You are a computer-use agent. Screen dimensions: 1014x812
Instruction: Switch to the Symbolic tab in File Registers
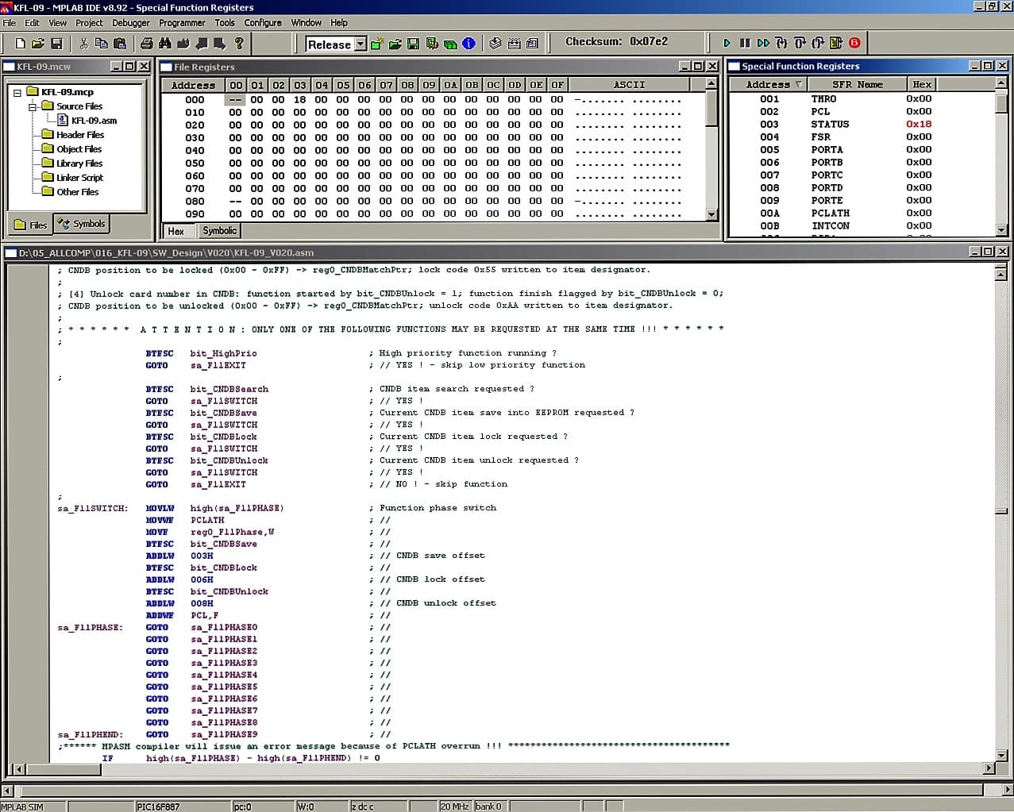click(x=219, y=231)
